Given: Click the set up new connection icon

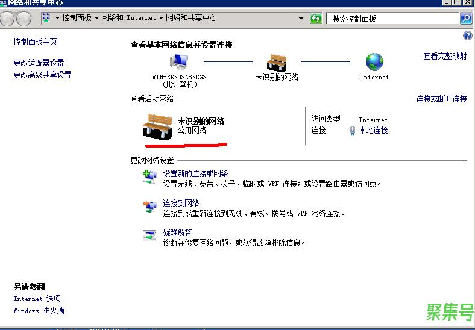Looking at the screenshot, I should [x=149, y=177].
